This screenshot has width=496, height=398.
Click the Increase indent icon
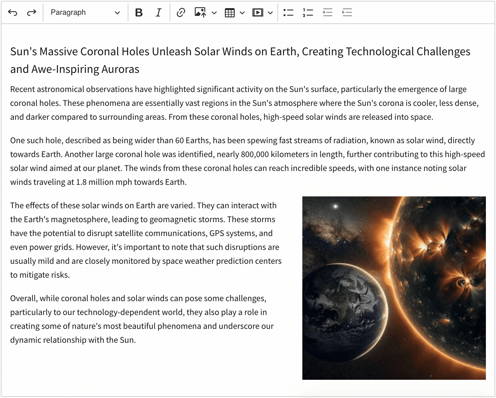[347, 12]
